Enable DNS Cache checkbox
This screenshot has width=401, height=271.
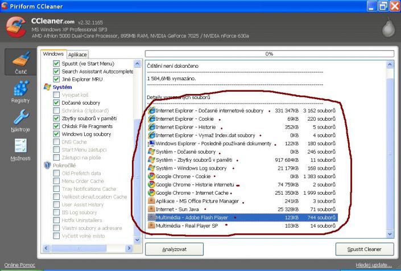point(56,142)
